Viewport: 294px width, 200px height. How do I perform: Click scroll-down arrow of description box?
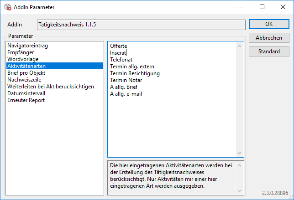(x=239, y=190)
